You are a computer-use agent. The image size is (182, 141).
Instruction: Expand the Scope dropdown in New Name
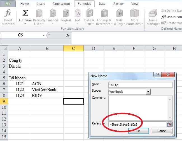tap(148, 92)
